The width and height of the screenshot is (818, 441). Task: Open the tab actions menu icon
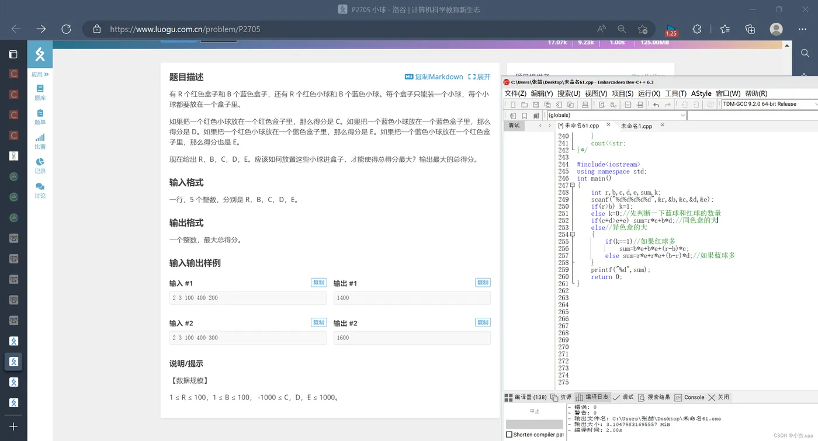[x=13, y=54]
